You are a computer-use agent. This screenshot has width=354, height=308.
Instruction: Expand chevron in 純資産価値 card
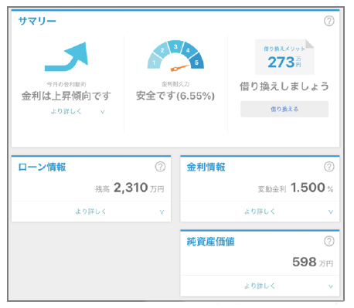click(x=331, y=286)
